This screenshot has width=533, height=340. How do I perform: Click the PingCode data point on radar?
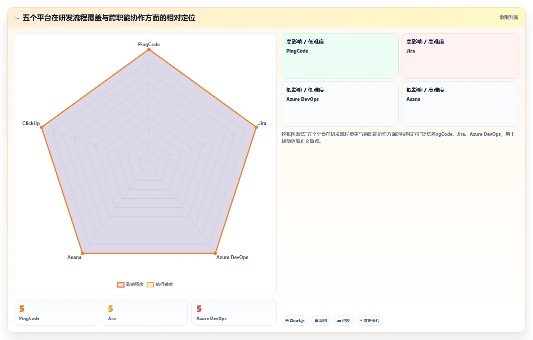pyautogui.click(x=149, y=49)
